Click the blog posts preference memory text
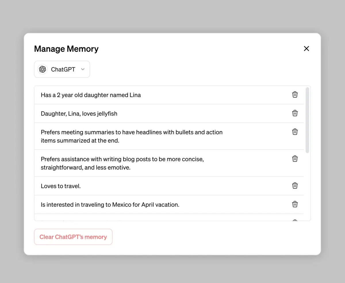This screenshot has height=283, width=345. (122, 163)
